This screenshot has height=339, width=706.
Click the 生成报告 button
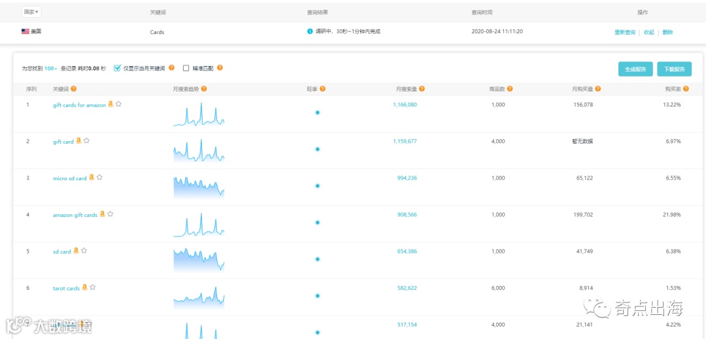[x=635, y=69]
